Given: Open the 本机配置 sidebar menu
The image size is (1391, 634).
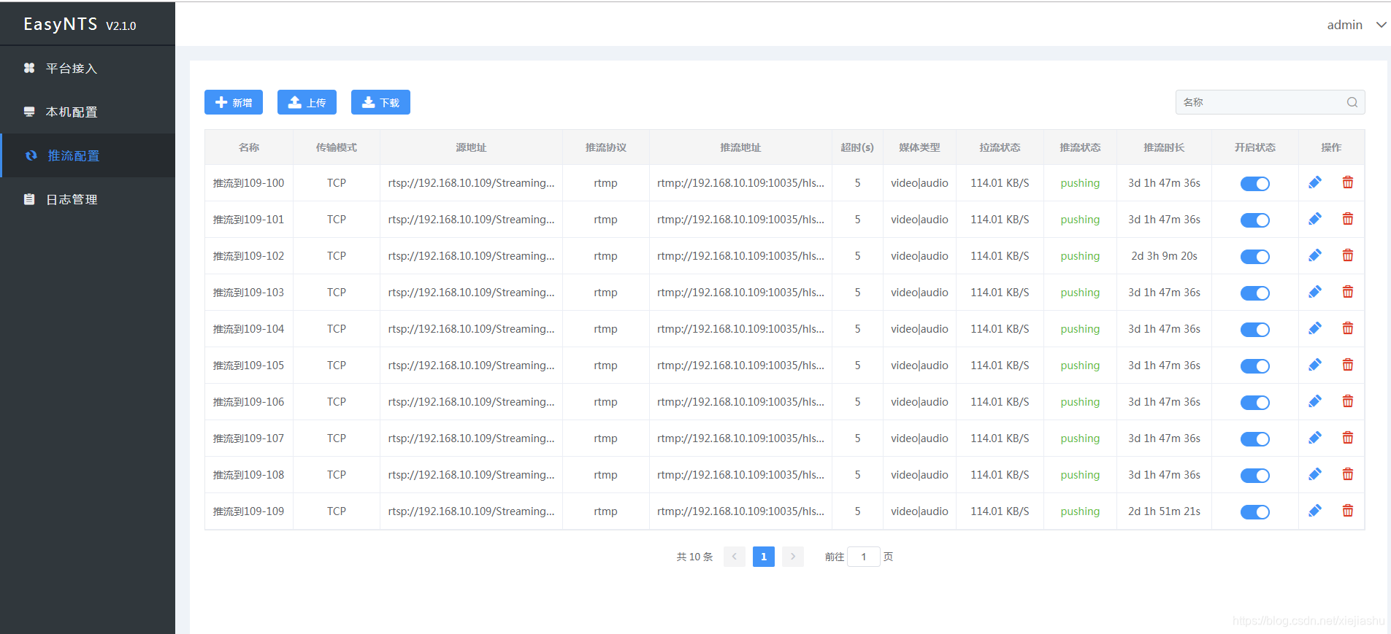Looking at the screenshot, I should coord(88,112).
